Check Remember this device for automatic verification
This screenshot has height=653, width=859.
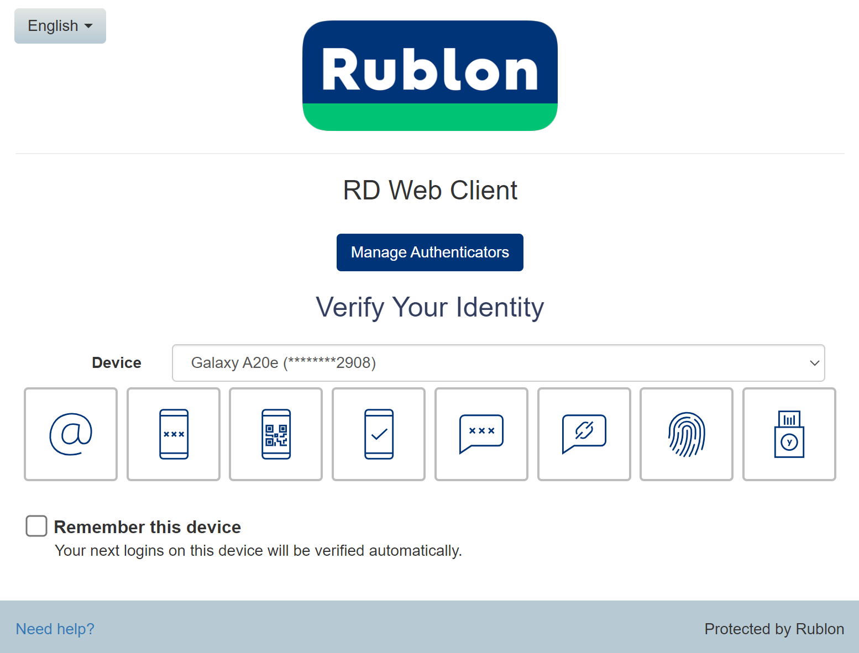[x=36, y=526]
